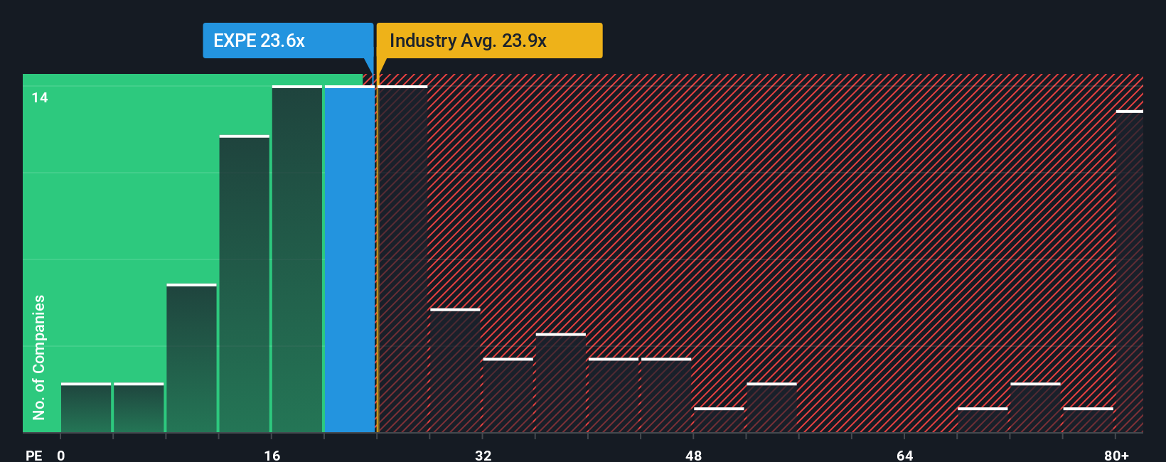Screen dimensions: 1166x462
Task: Click the x-axis tick label 32
Action: click(x=483, y=455)
